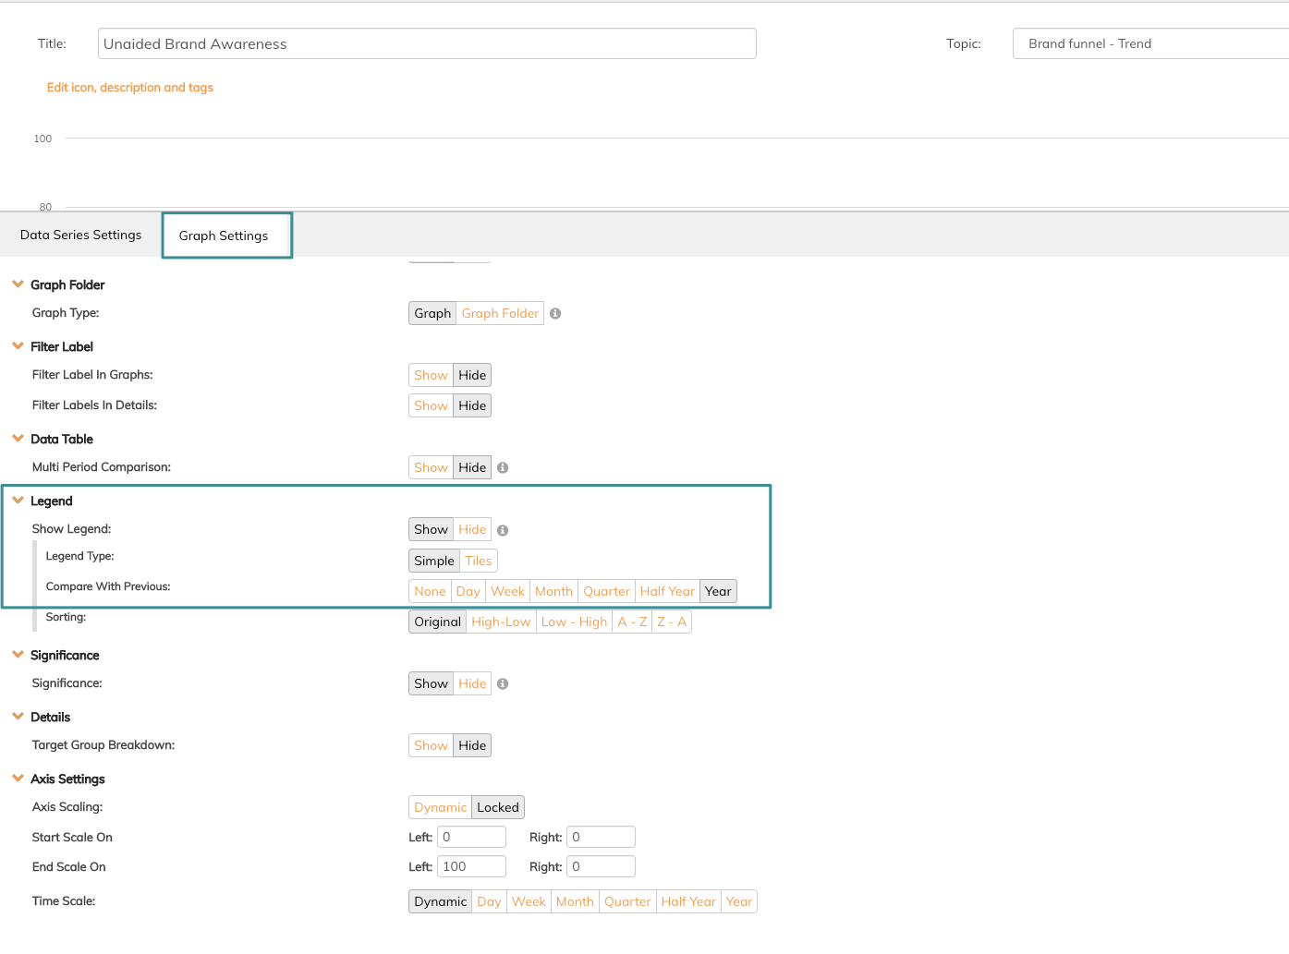Screen dimensions: 1289x954
Task: Set Time Scale to Year
Action: click(x=739, y=901)
